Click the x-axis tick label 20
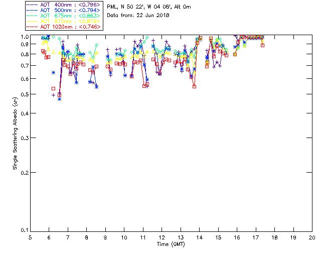This screenshot has width=321, height=257. pyautogui.click(x=312, y=237)
